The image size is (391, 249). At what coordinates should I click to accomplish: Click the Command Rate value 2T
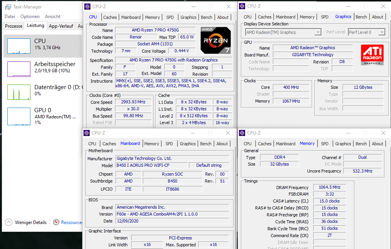click(329, 235)
